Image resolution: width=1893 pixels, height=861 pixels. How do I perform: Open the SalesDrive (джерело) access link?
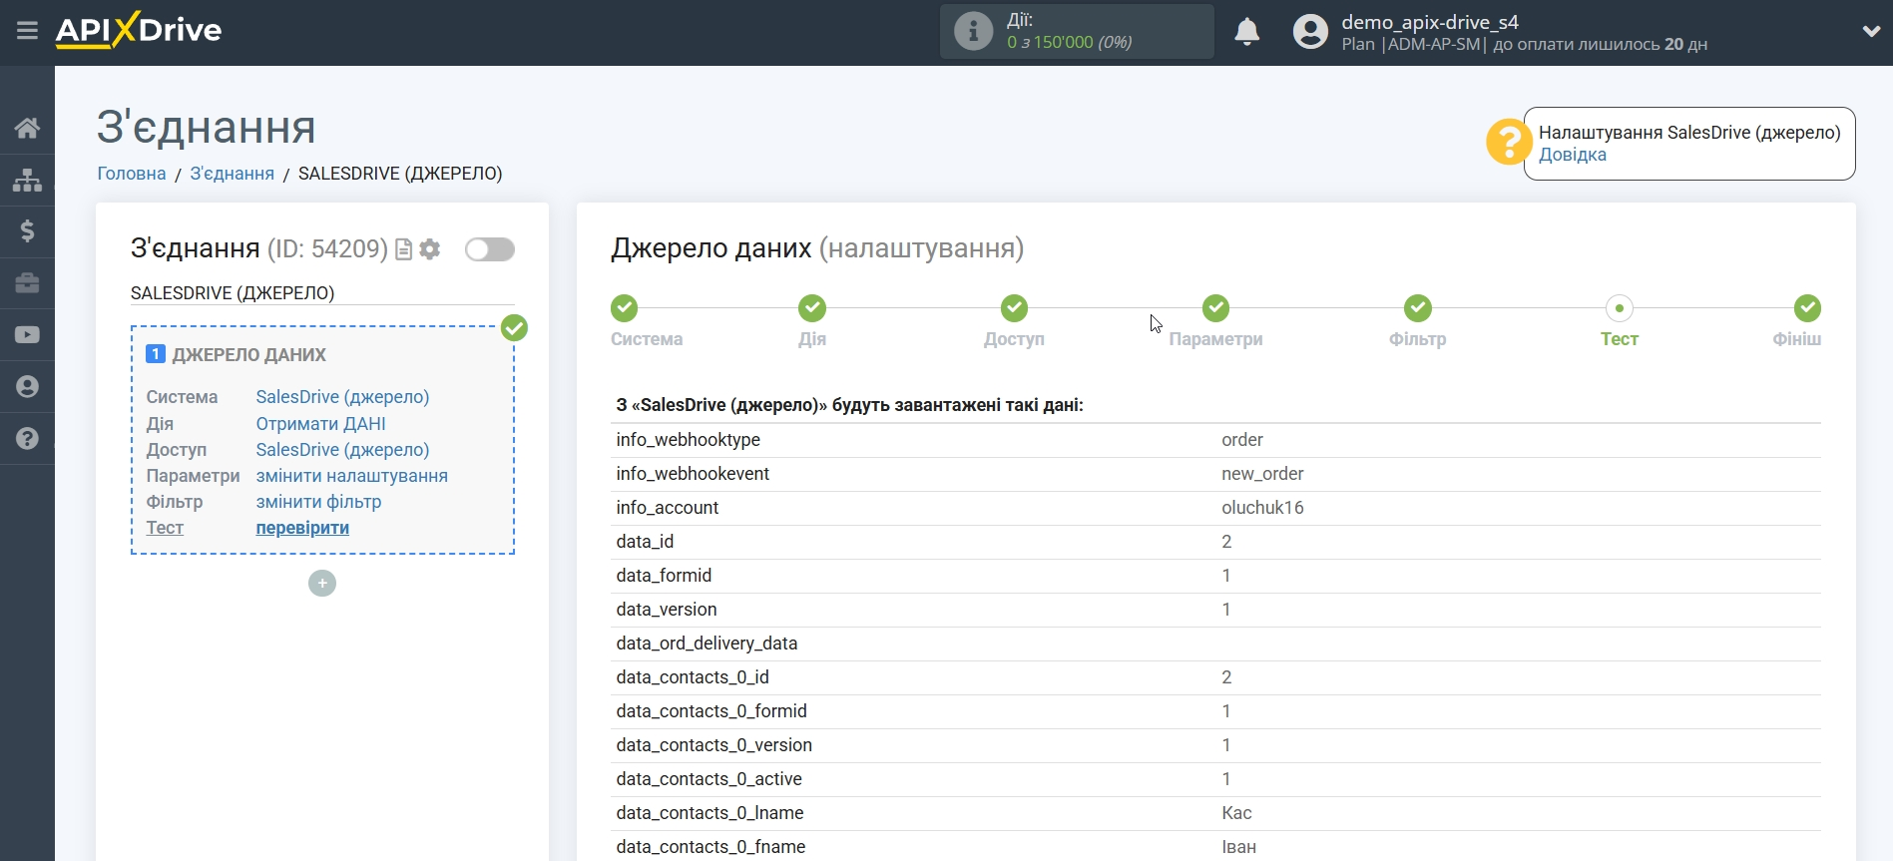pyautogui.click(x=342, y=450)
